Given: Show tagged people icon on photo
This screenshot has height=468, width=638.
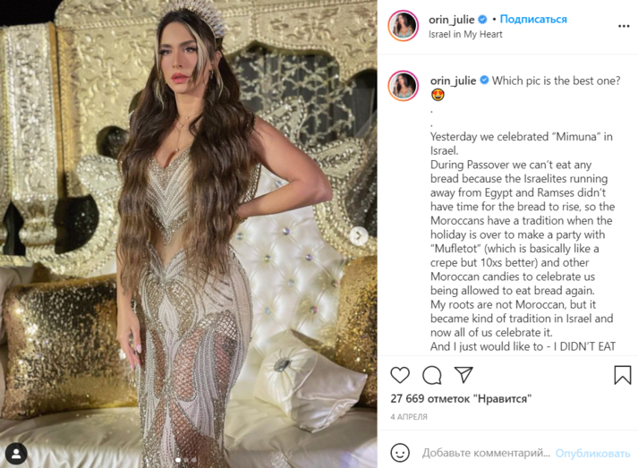Looking at the screenshot, I should pyautogui.click(x=16, y=454).
